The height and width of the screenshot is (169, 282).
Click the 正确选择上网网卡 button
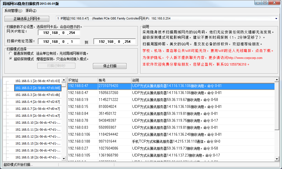click(x=27, y=19)
